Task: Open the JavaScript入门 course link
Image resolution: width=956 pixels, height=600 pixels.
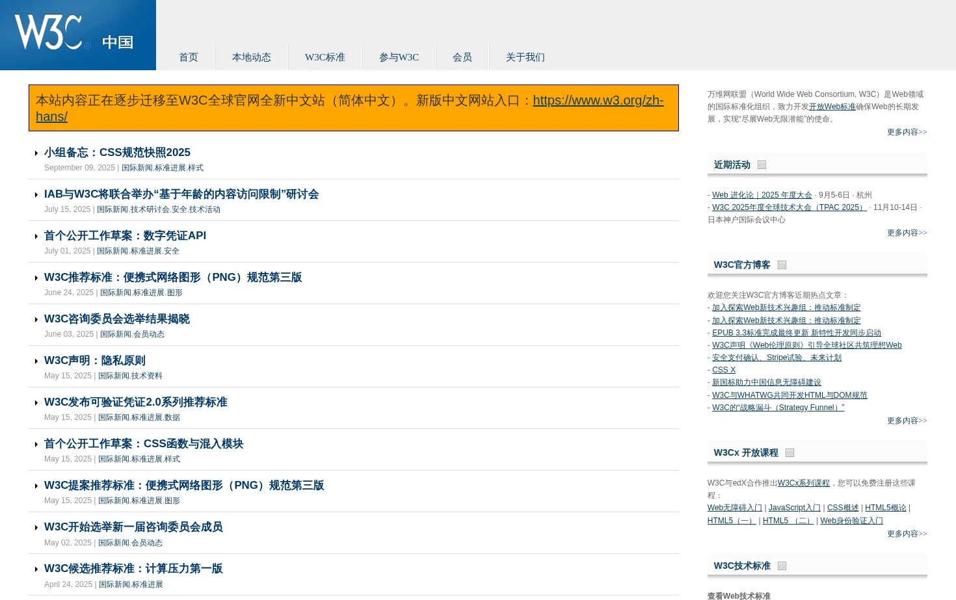Action: pyautogui.click(x=795, y=508)
